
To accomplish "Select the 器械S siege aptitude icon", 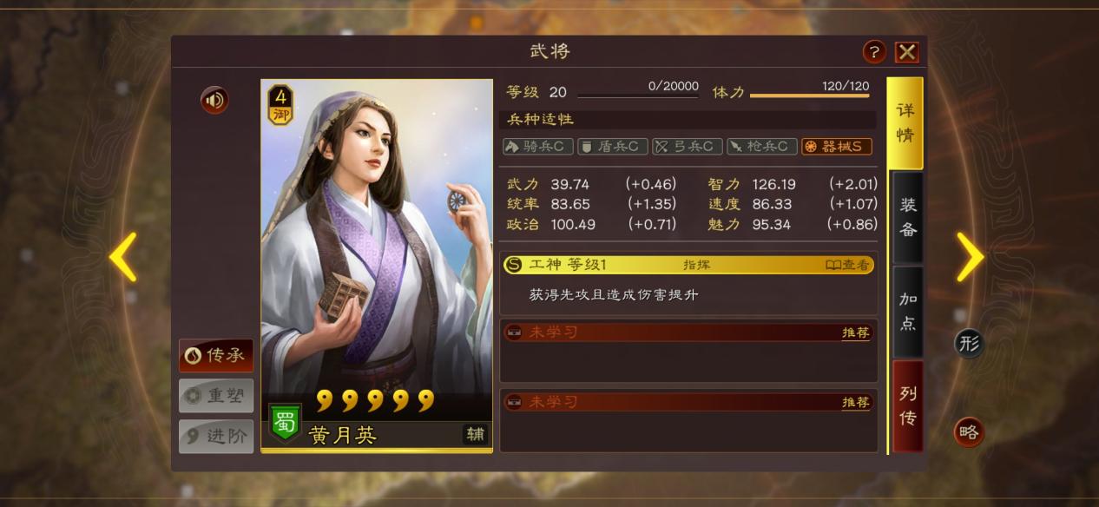I will click(x=837, y=147).
